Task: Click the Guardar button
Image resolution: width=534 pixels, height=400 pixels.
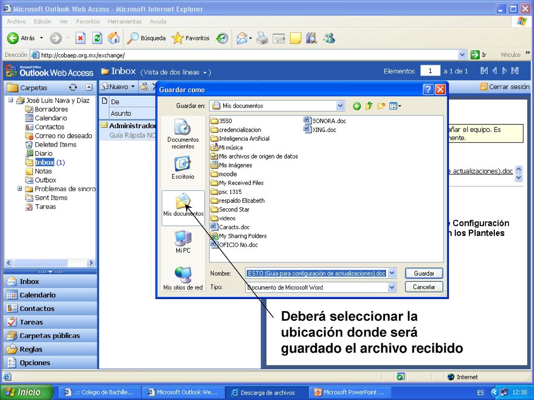Action: pyautogui.click(x=424, y=273)
